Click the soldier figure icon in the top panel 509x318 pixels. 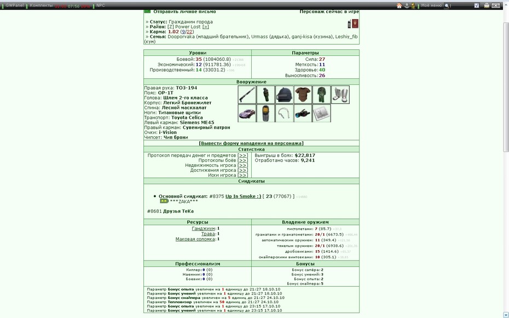[413, 5]
